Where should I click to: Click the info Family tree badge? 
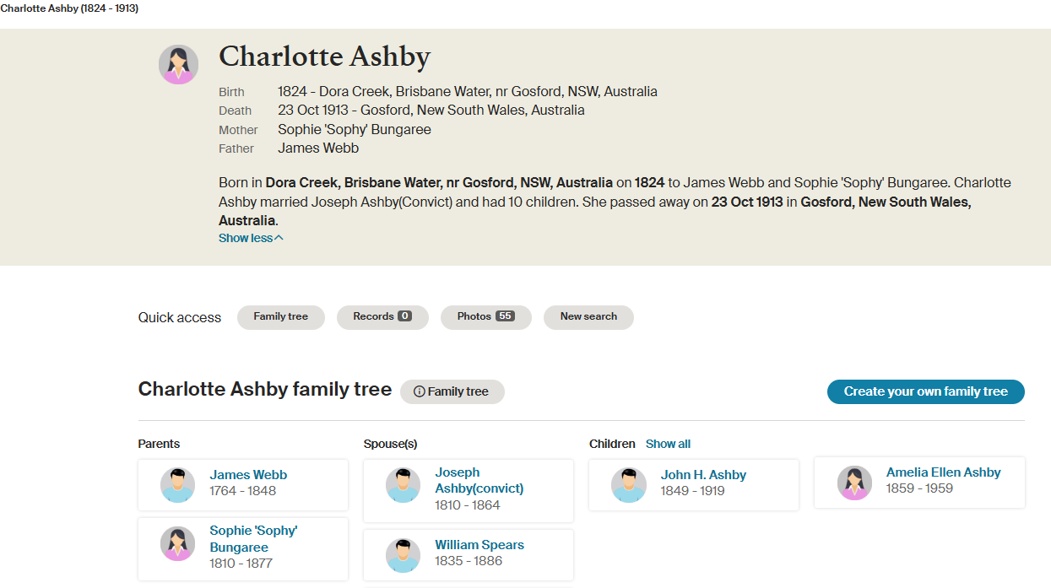(x=452, y=391)
